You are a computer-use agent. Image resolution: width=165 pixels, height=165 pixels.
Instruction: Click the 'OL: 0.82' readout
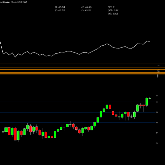coord(113,14)
